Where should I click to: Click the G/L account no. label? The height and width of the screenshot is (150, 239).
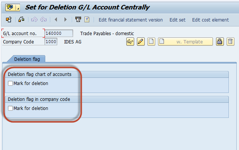20,34
